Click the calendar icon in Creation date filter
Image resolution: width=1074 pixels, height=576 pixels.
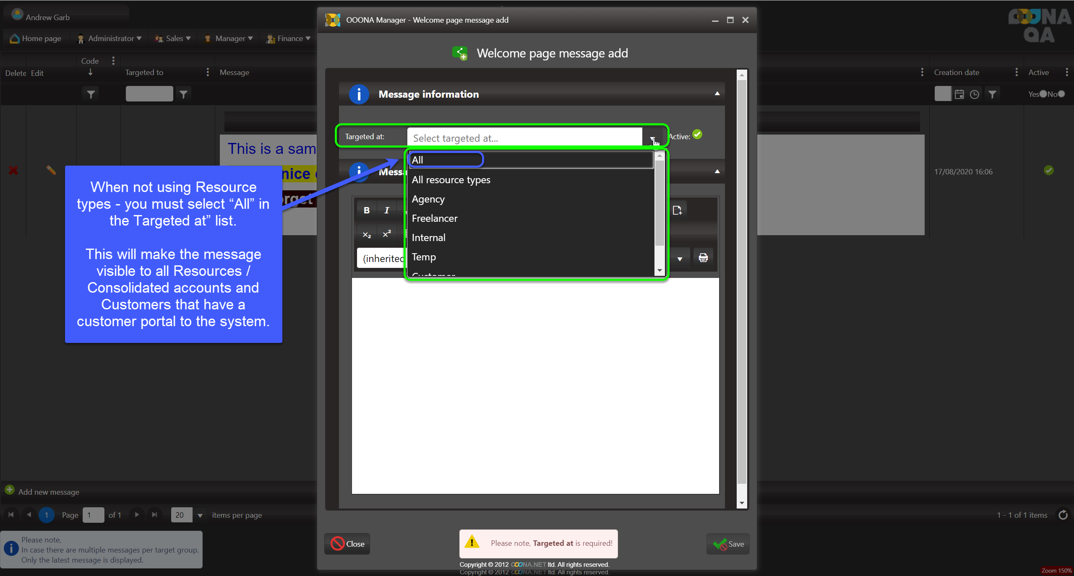[x=959, y=94]
